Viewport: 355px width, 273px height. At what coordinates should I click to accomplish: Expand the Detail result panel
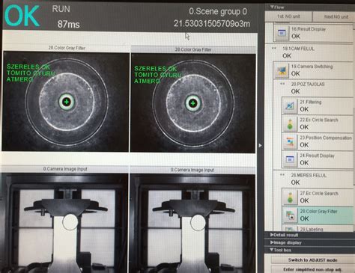[x=309, y=235]
